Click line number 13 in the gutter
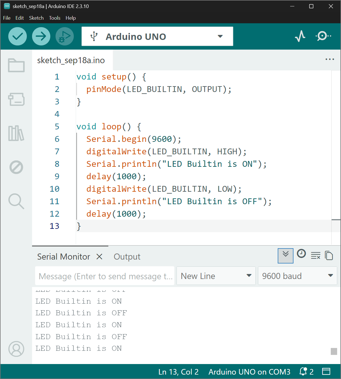The height and width of the screenshot is (379, 341). coord(54,226)
